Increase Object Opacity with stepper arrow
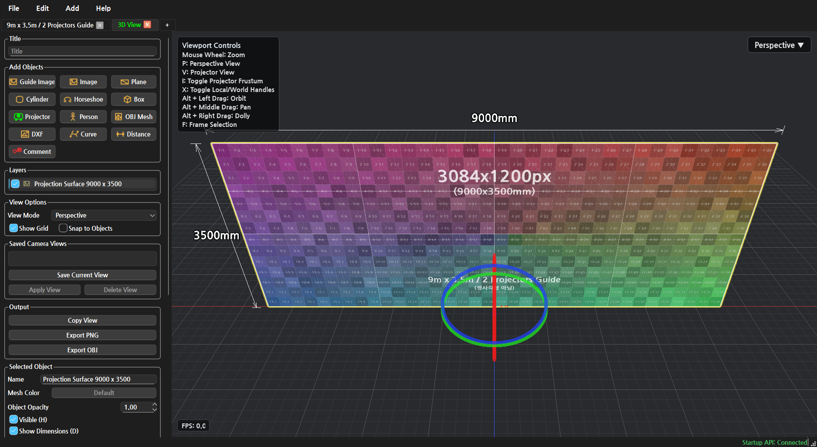This screenshot has width=817, height=447. click(154, 405)
